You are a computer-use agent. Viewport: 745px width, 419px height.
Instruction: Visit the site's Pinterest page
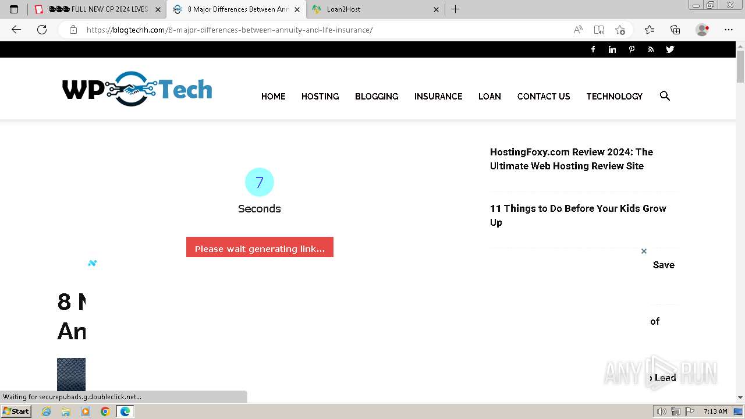632,49
